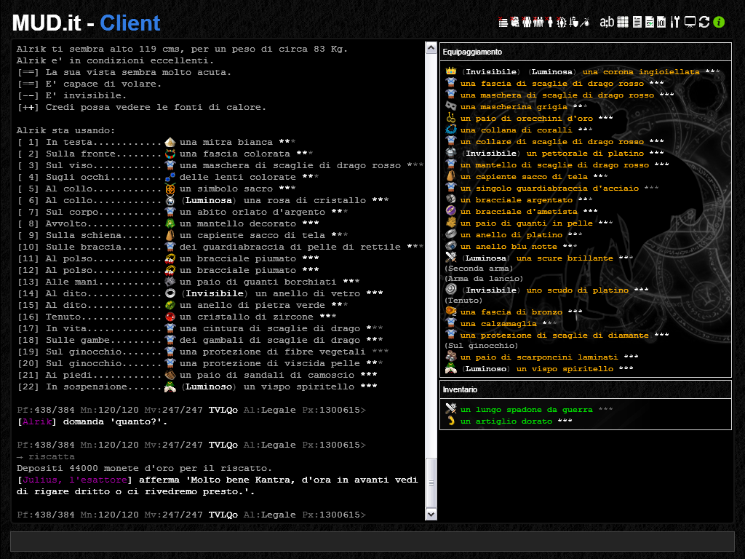Click the zircon crystal red icon
Viewport: 745px width, 559px height.
(170, 317)
